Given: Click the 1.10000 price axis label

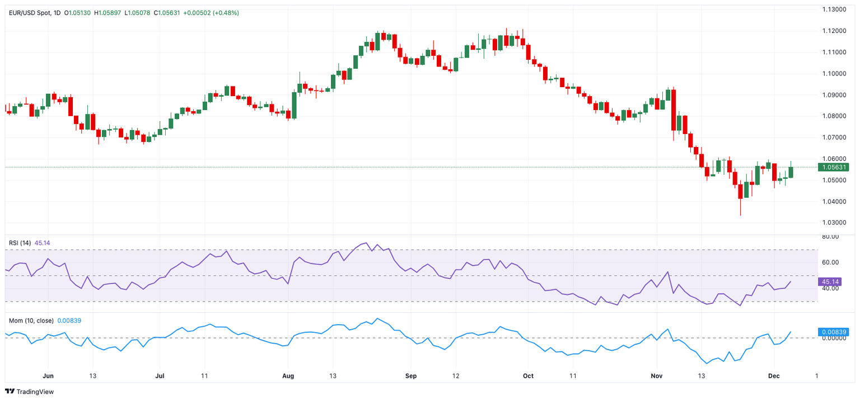Looking at the screenshot, I should pyautogui.click(x=833, y=74).
